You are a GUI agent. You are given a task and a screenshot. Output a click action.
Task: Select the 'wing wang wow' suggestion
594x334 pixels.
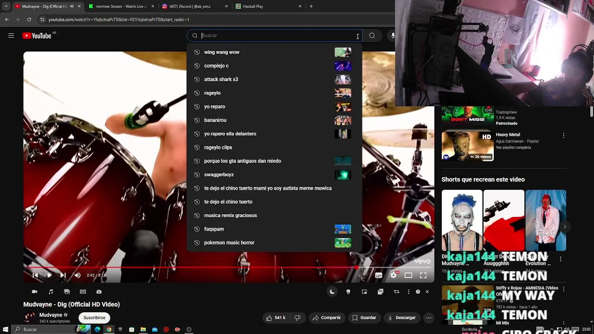pos(274,52)
